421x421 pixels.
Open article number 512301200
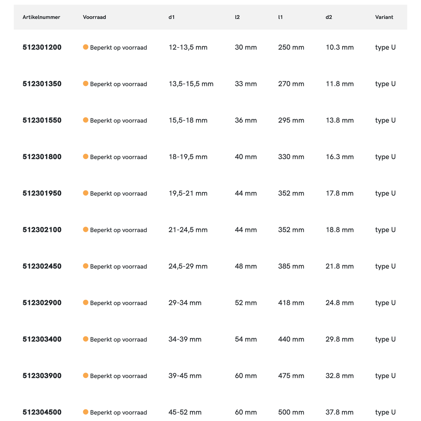click(x=42, y=48)
